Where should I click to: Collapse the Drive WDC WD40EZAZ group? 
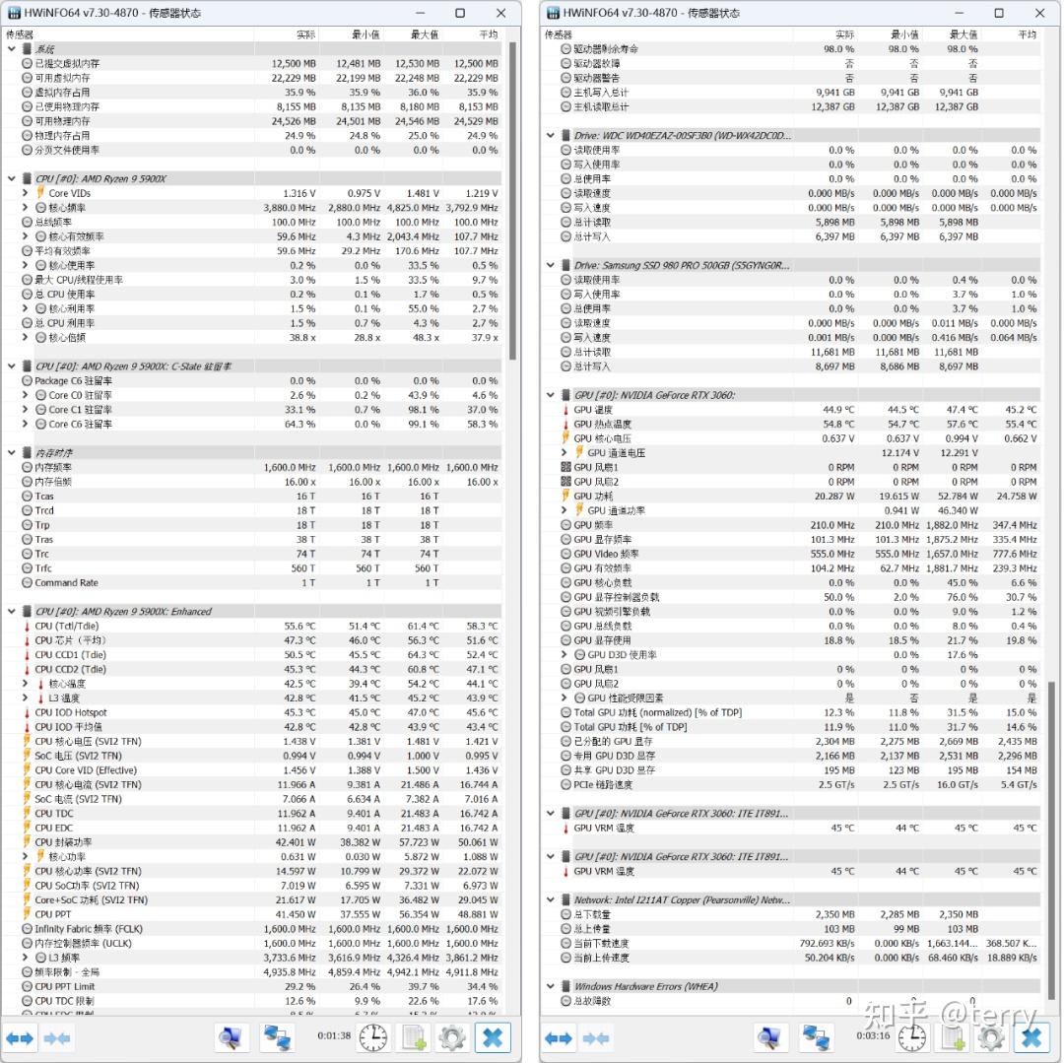pyautogui.click(x=551, y=136)
